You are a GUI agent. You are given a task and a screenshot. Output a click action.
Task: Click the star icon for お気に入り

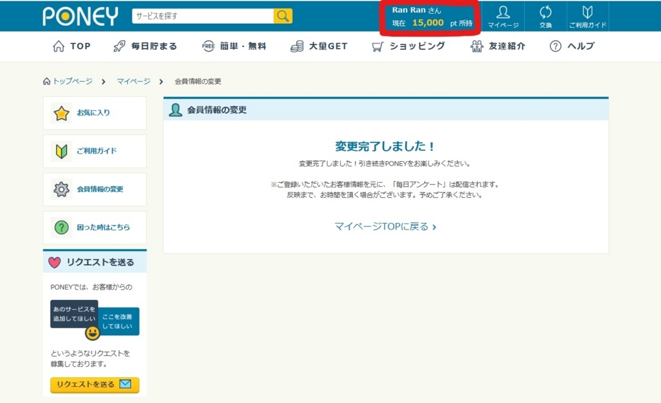(61, 113)
